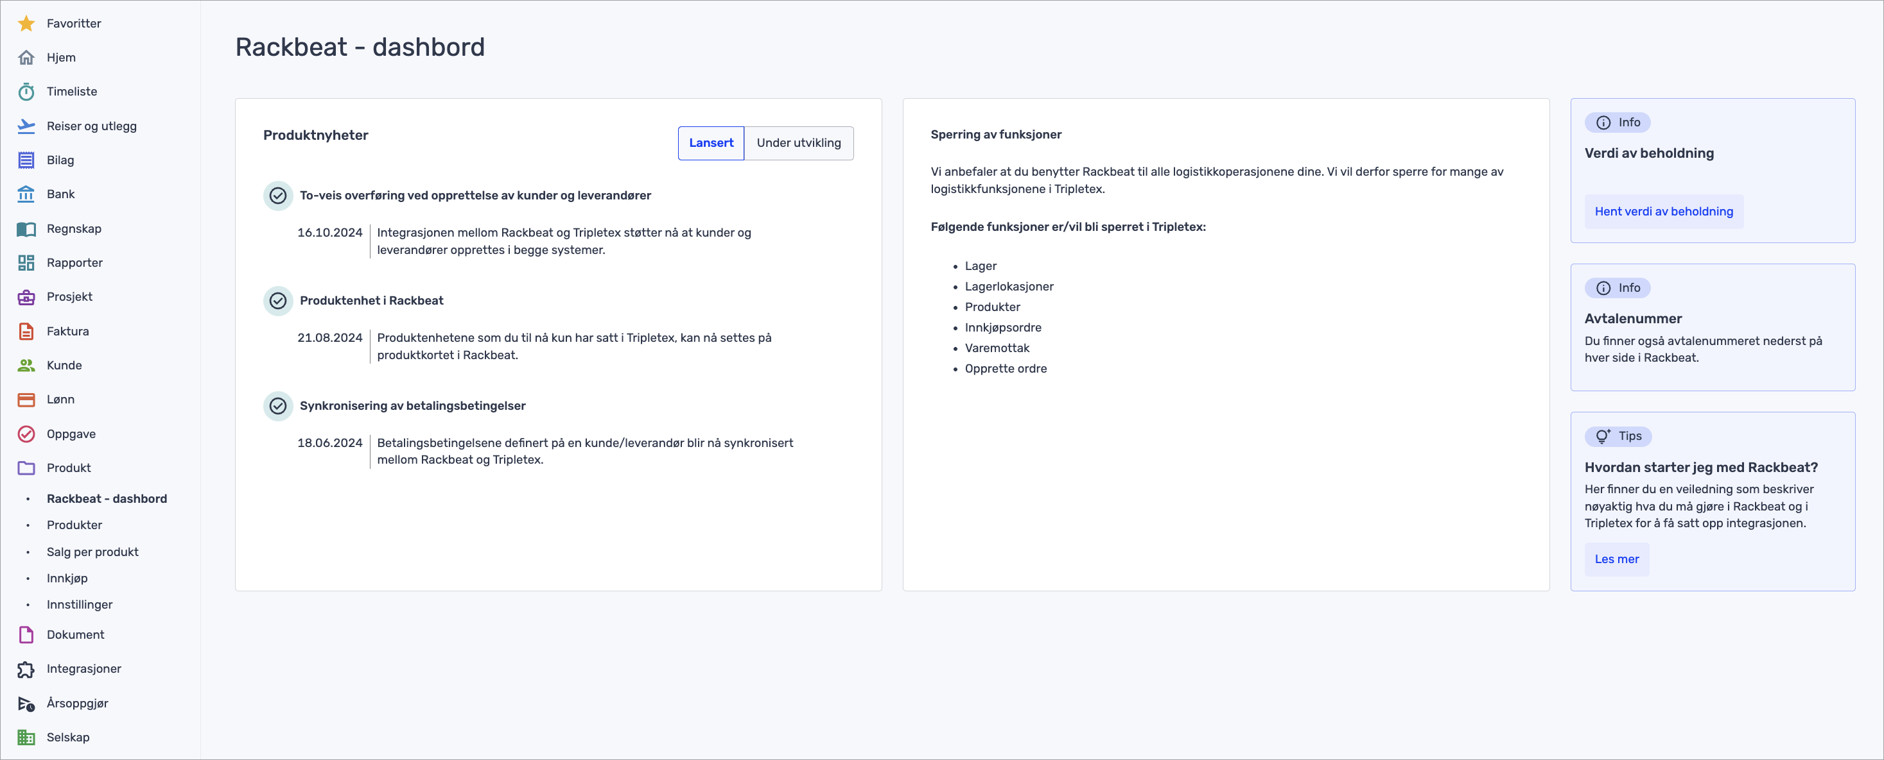The height and width of the screenshot is (760, 1884).
Task: Open the Favoritter menu label
Action: 74,23
